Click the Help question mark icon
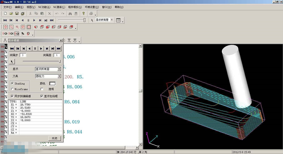Screen dimensions: 283x154 pyautogui.click(x=84, y=13)
